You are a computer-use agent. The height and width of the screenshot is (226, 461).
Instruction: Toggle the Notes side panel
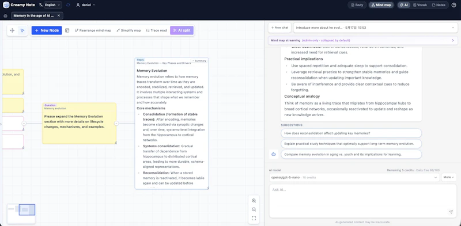click(439, 5)
